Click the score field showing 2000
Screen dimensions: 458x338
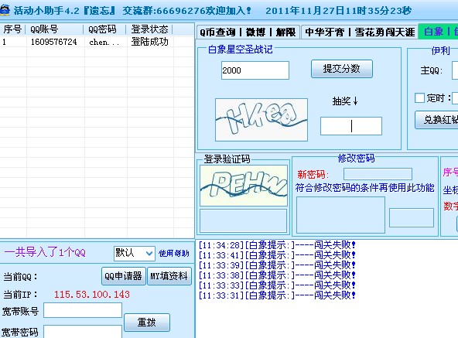(x=255, y=70)
